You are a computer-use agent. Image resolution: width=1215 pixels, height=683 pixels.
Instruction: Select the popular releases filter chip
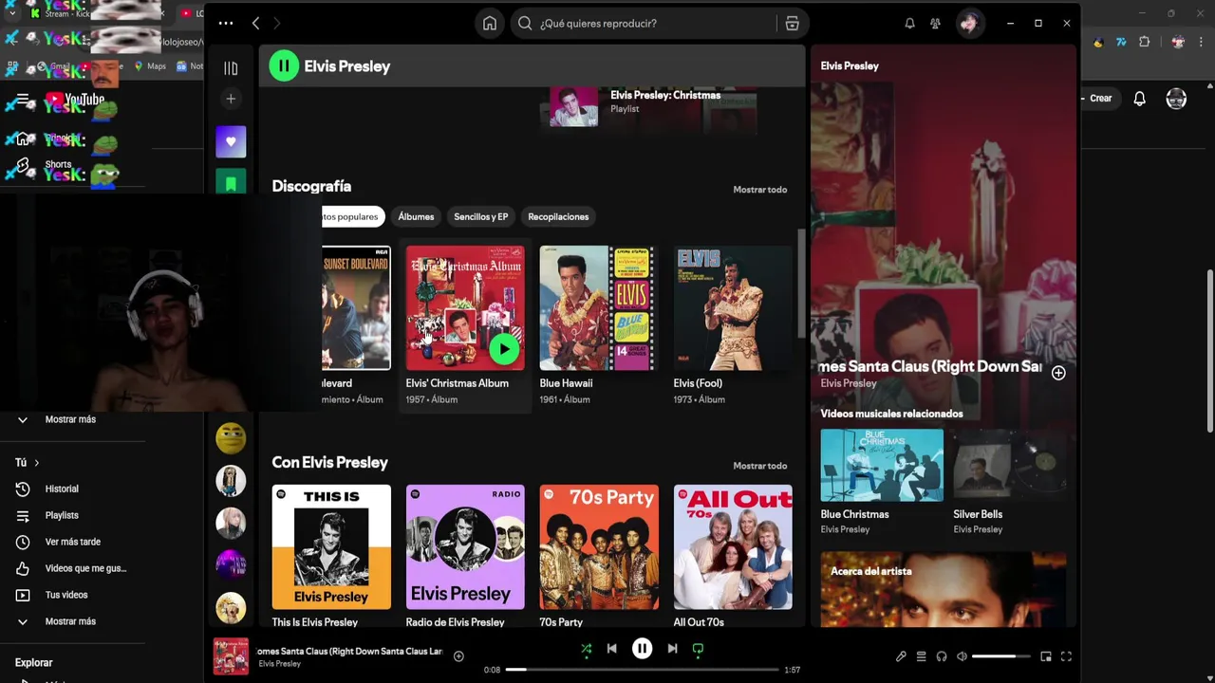click(351, 217)
